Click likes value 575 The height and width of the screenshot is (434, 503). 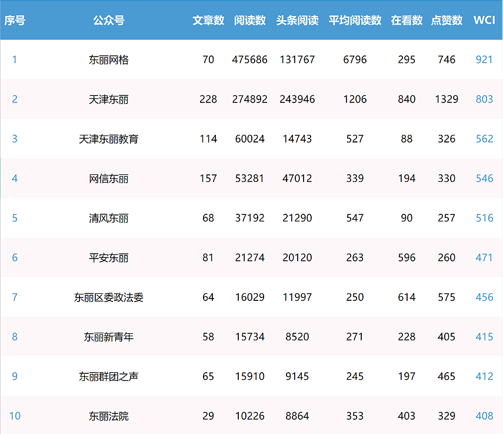coord(447,297)
